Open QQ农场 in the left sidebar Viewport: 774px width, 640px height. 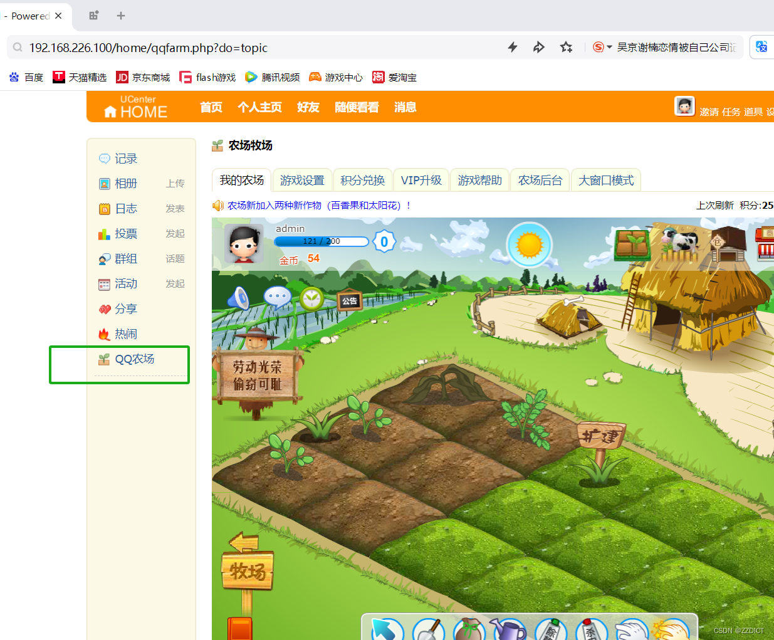pos(134,359)
